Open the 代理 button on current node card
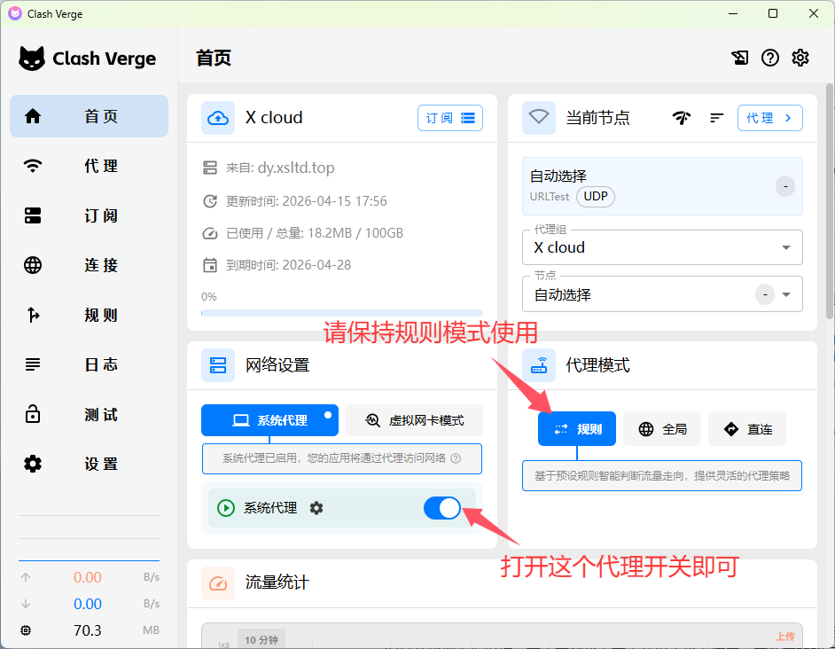The height and width of the screenshot is (649, 835). coord(770,118)
